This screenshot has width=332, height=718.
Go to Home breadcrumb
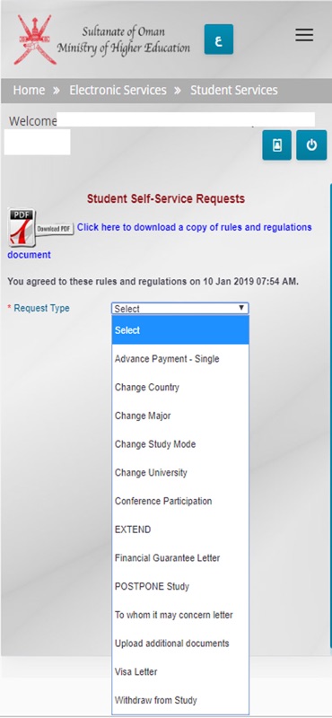pyautogui.click(x=29, y=91)
